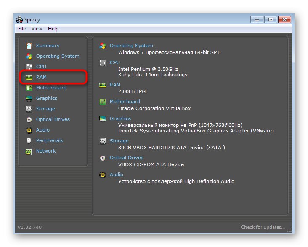Close the Speccy window
The height and width of the screenshot is (247, 308).
click(284, 20)
